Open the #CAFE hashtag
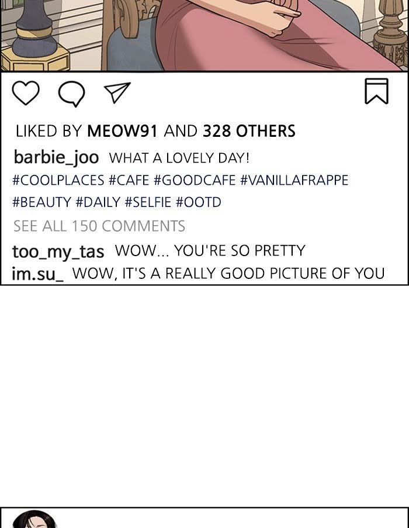Image resolution: width=409 pixels, height=528 pixels. click(129, 180)
